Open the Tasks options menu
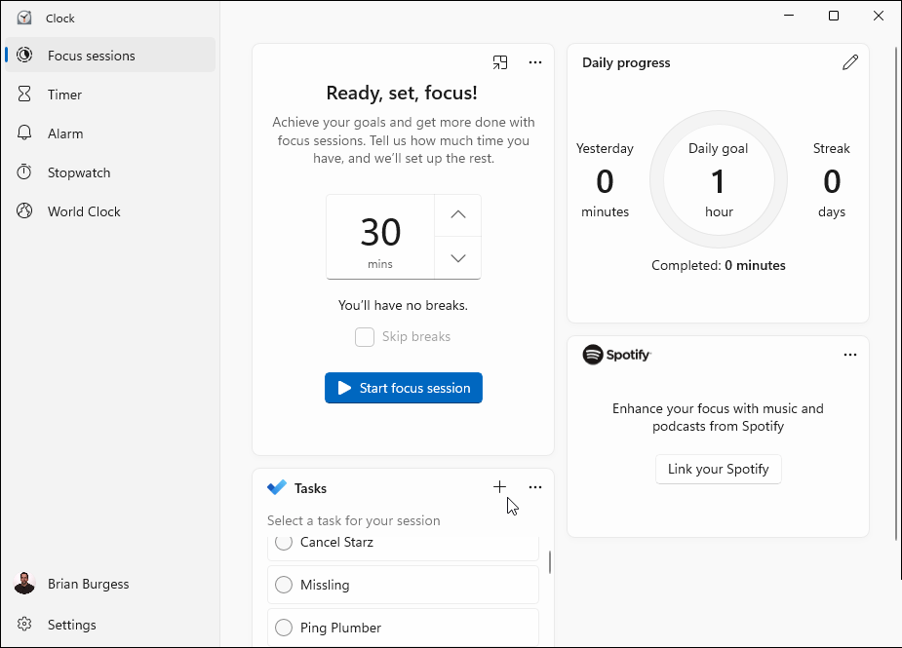Image resolution: width=902 pixels, height=648 pixels. click(x=534, y=486)
